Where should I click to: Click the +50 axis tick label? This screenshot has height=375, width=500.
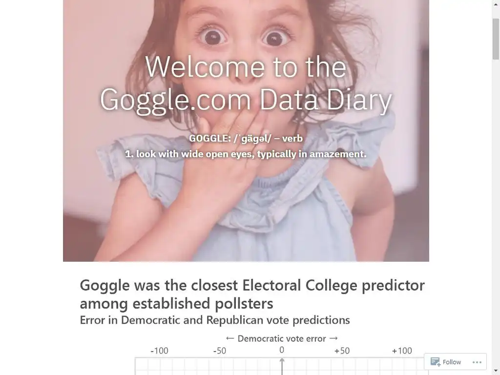[x=342, y=351]
